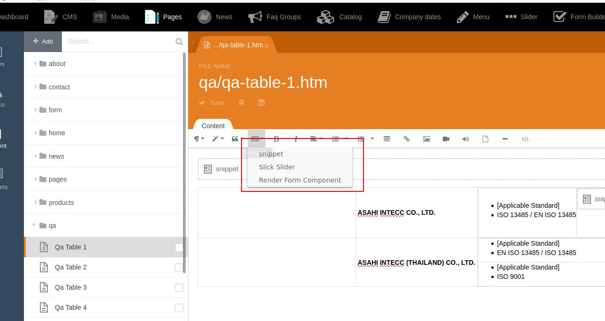Check the Qa Table 1 checkbox
Viewport: 605px width, 321px height.
click(179, 248)
